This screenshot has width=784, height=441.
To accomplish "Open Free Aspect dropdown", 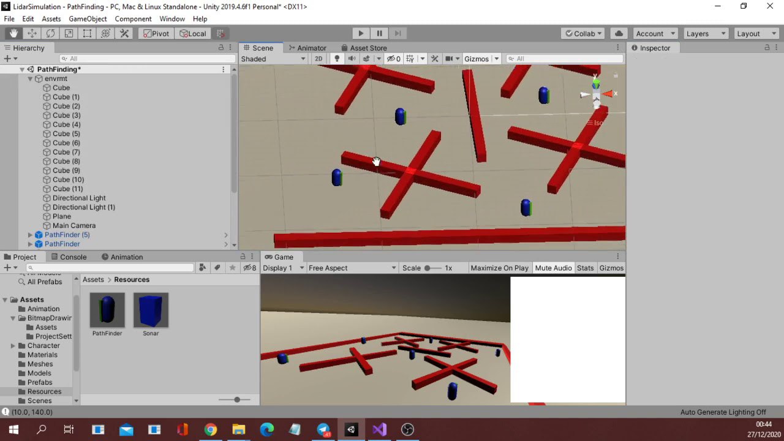I will (x=352, y=268).
